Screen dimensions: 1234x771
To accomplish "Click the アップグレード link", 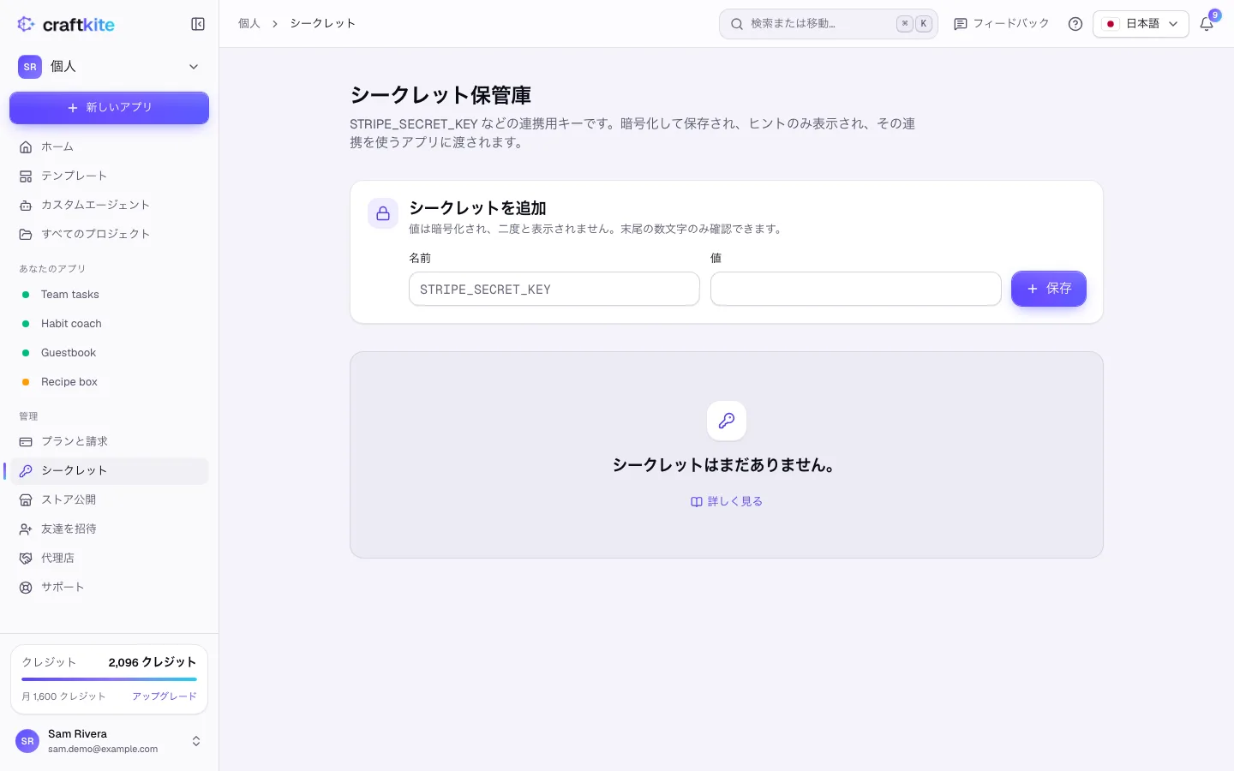I will pyautogui.click(x=165, y=696).
